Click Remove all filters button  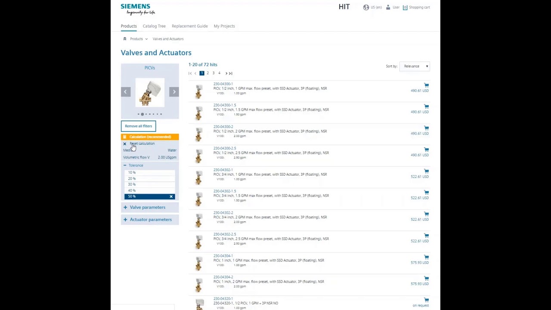[138, 126]
